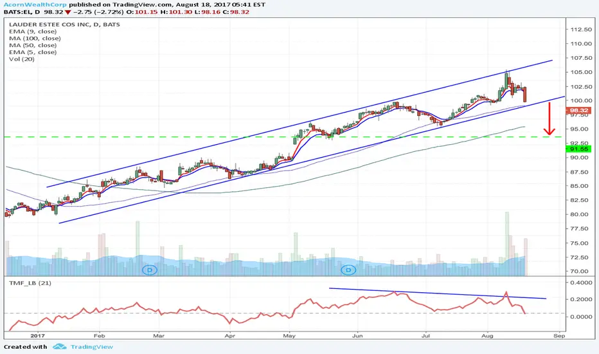Image resolution: width=599 pixels, height=354 pixels.
Task: Click the 2017 date axis label
Action: (37, 335)
